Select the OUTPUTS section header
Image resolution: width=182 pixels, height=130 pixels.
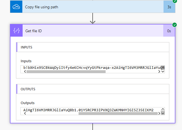[x=93, y=89]
